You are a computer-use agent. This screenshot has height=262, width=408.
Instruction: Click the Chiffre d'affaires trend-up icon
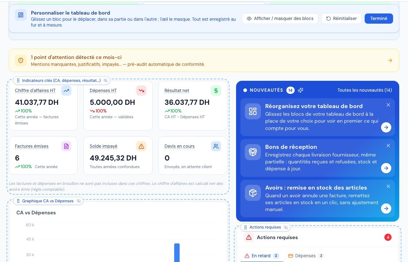(66, 91)
